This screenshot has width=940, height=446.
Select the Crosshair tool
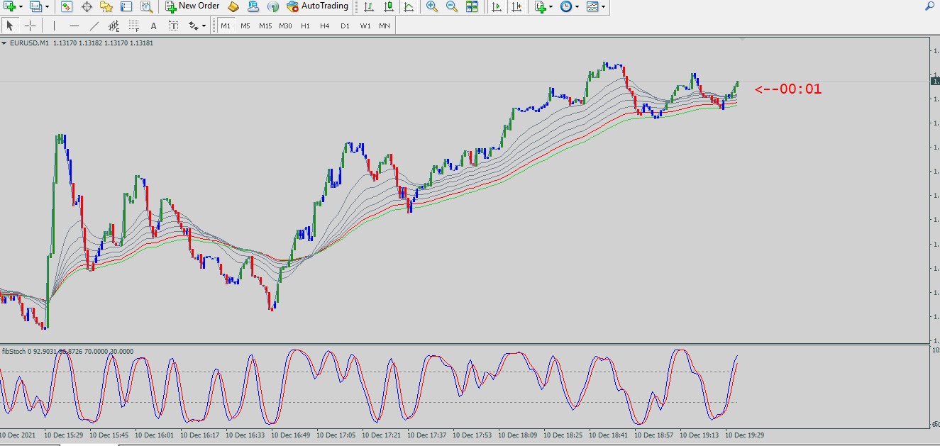30,26
